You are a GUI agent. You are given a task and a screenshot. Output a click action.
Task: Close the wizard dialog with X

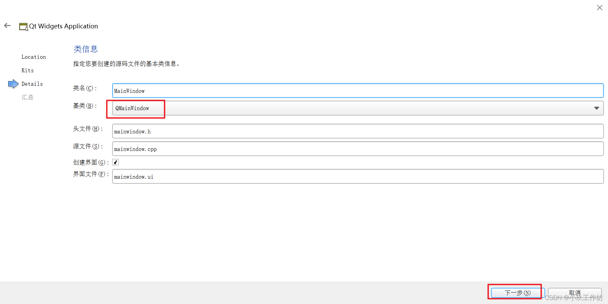(600, 7)
